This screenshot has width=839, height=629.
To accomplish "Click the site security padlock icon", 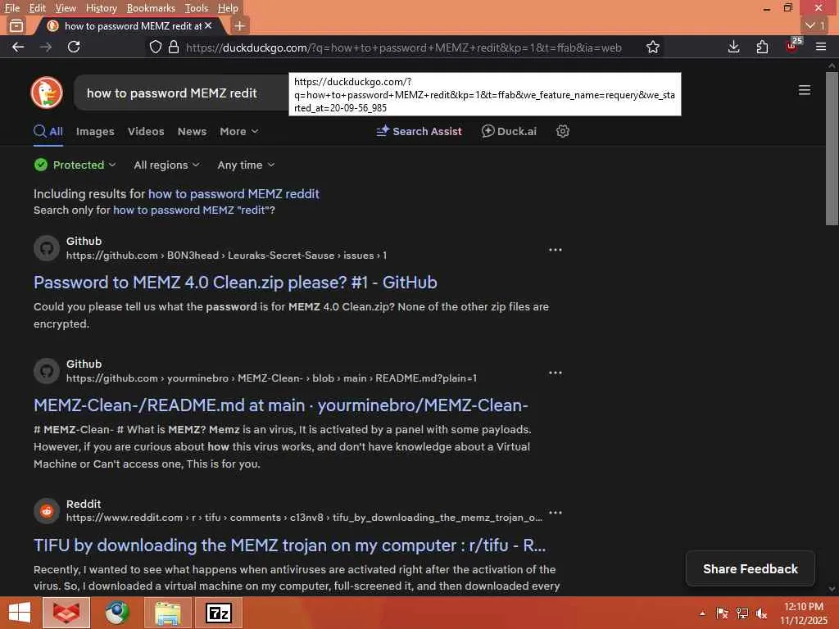I will (174, 47).
